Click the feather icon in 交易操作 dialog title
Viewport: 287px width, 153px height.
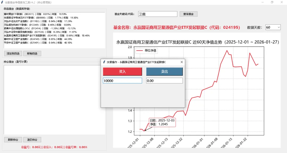click(104, 62)
